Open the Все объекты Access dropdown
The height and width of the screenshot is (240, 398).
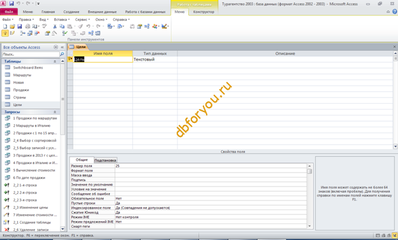[x=55, y=47]
